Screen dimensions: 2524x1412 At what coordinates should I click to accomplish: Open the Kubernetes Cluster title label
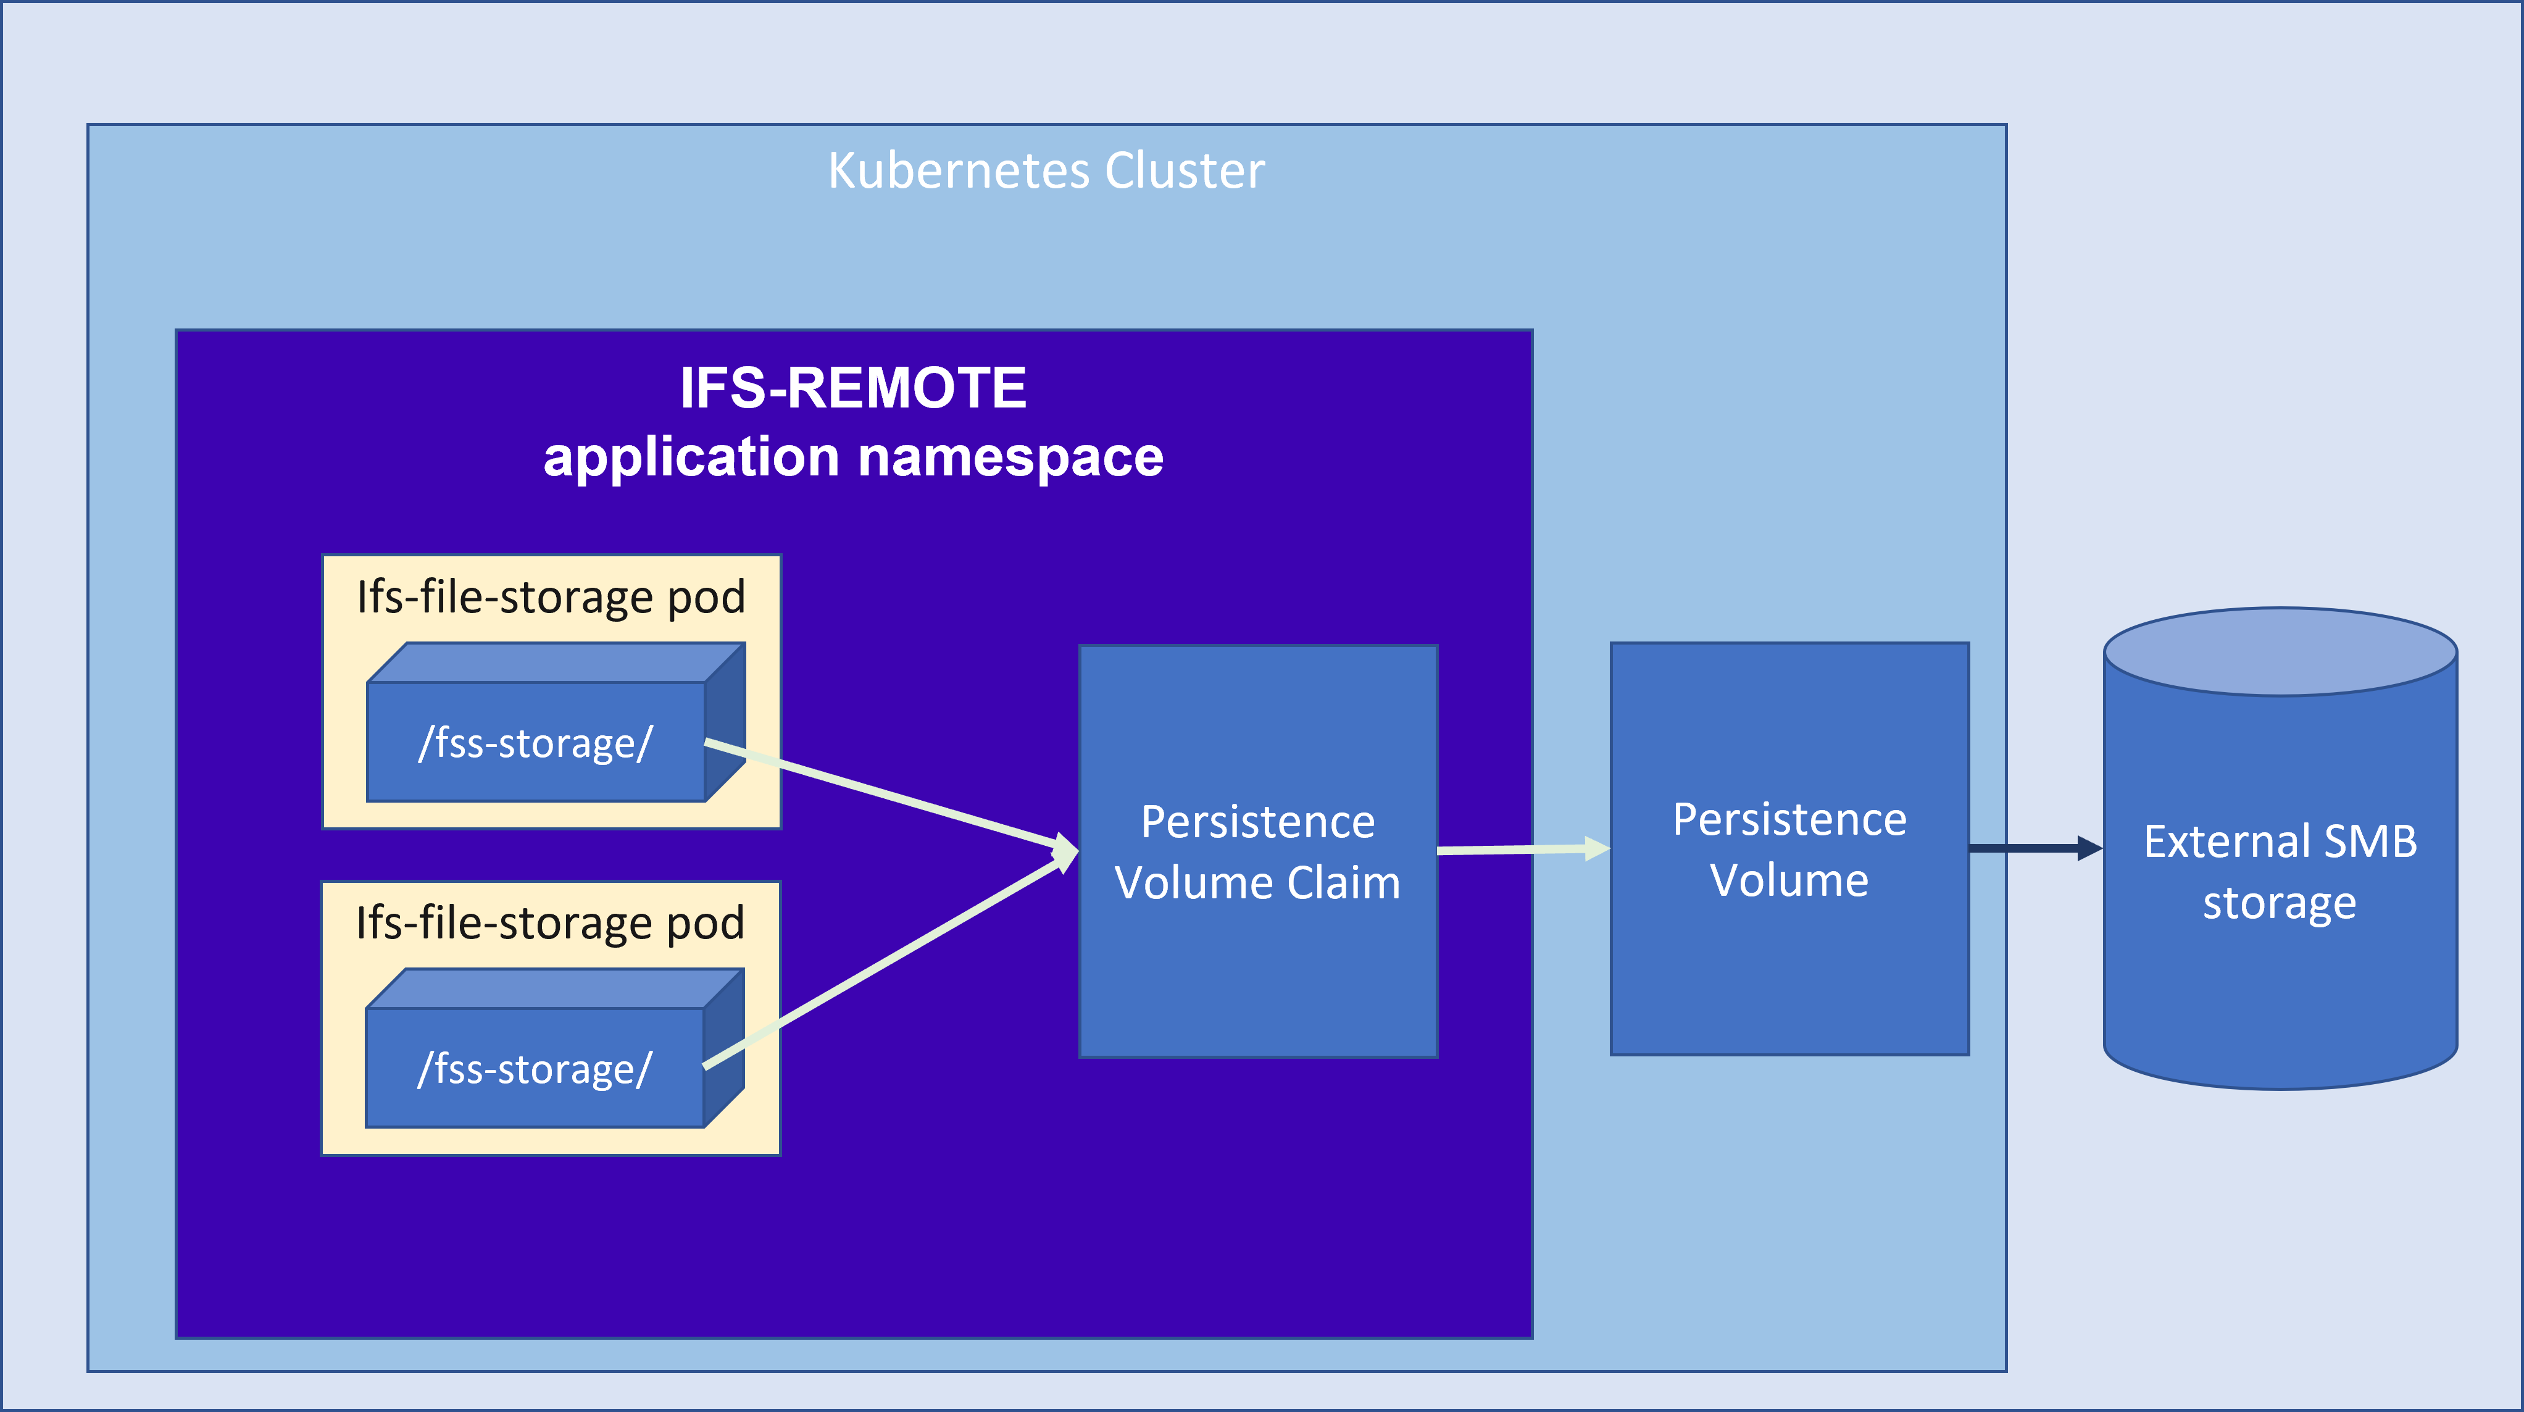pos(1043,172)
